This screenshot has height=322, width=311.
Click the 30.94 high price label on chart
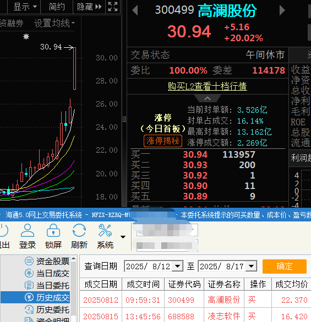click(x=51, y=47)
